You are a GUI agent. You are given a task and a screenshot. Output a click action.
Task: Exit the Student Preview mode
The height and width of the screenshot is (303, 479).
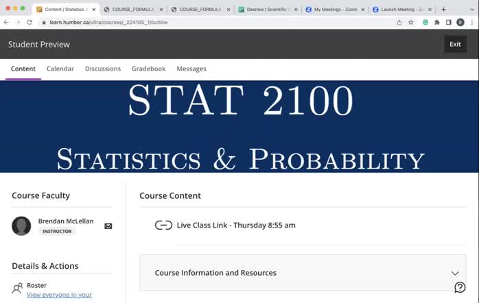click(455, 45)
